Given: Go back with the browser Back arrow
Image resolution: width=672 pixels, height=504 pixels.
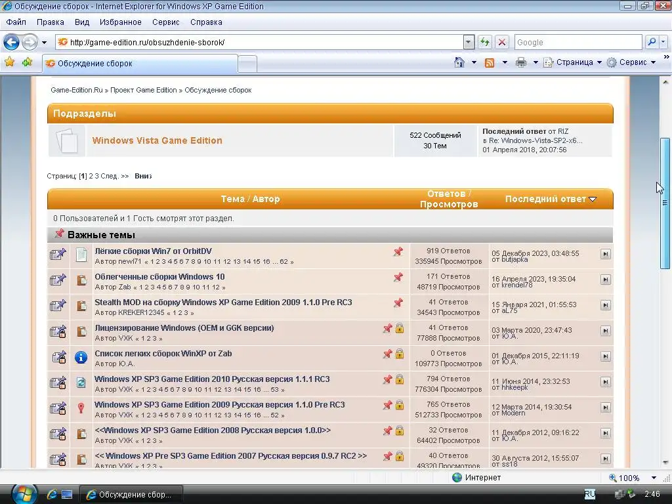Looking at the screenshot, I should coord(11,42).
